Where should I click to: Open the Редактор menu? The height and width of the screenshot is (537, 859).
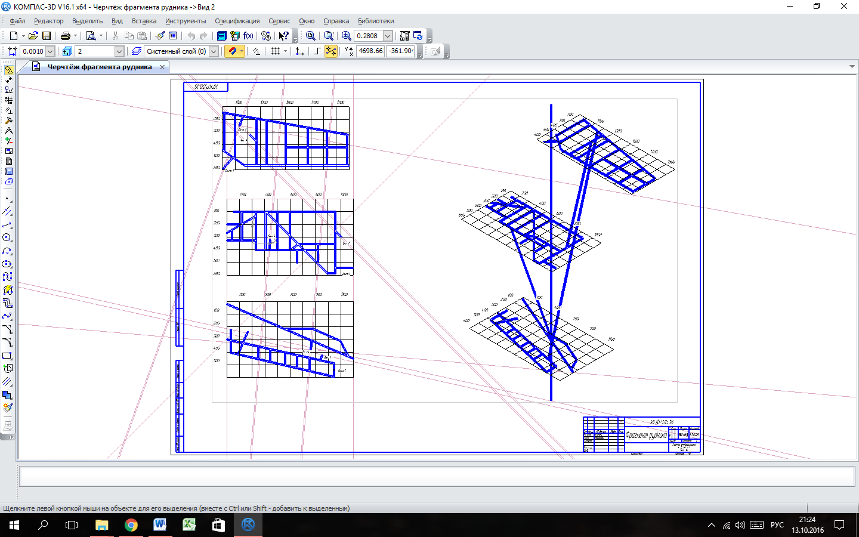click(x=48, y=21)
